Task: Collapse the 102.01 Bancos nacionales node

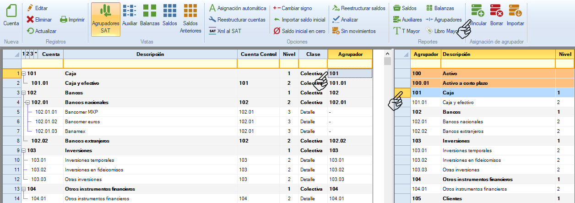Action: [27, 102]
